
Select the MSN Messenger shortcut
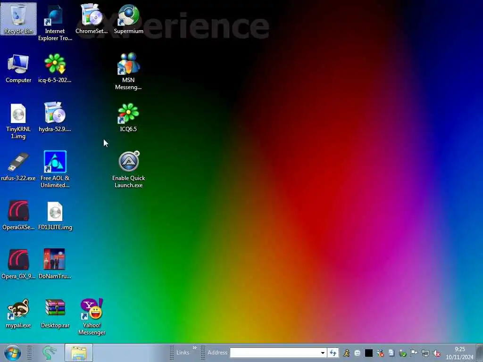128,72
